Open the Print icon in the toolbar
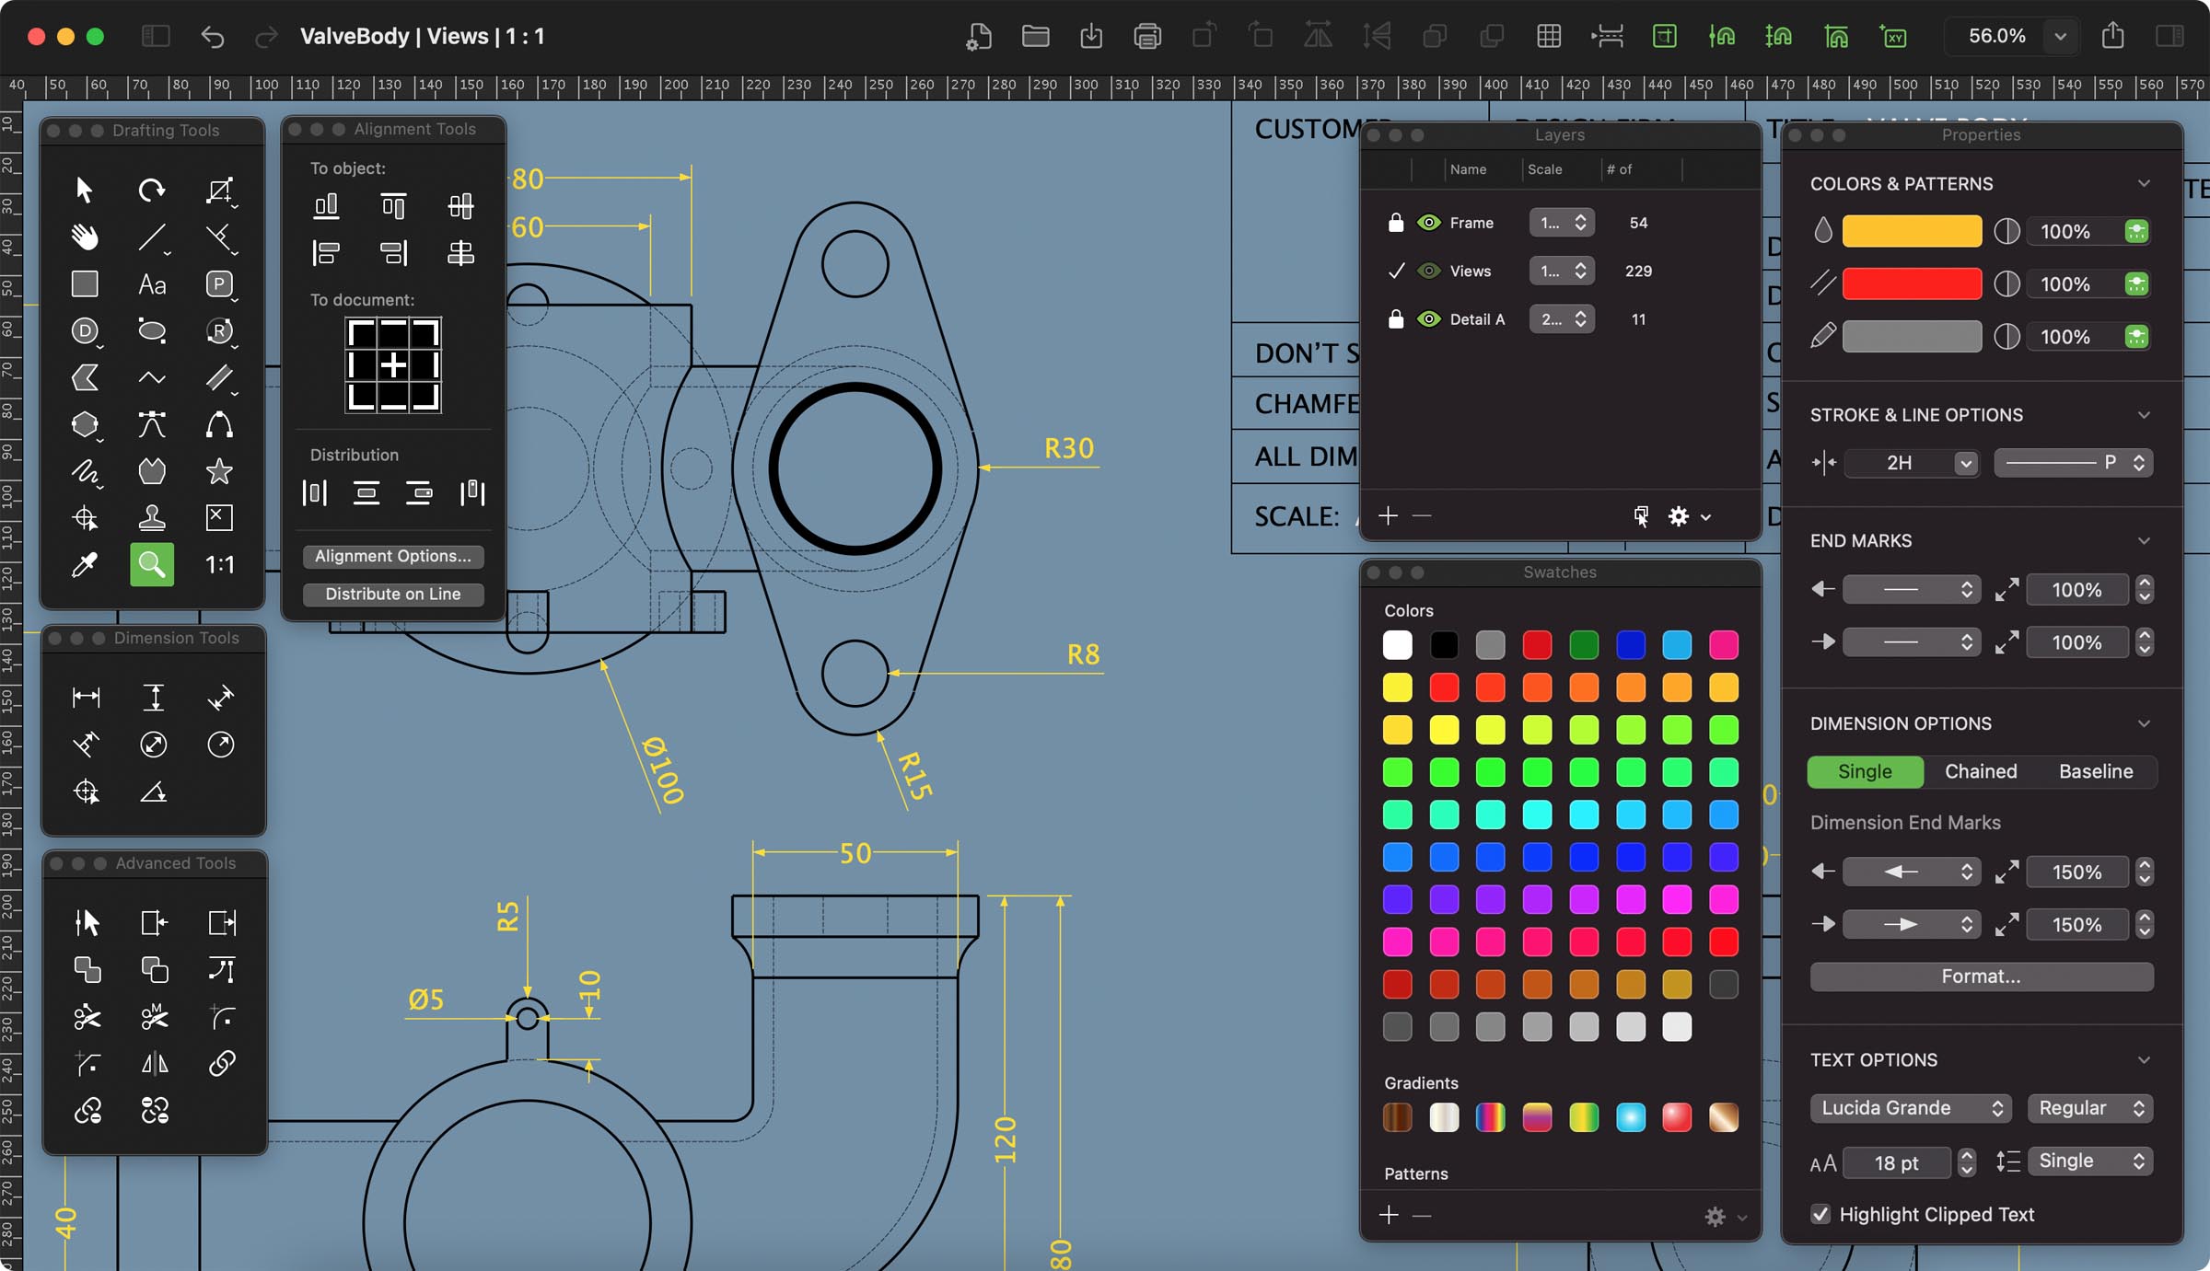The width and height of the screenshot is (2210, 1271). [x=1147, y=37]
